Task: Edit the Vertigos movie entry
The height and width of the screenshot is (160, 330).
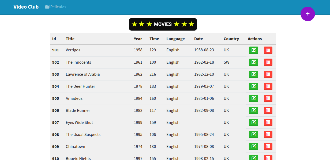Action: tap(254, 50)
